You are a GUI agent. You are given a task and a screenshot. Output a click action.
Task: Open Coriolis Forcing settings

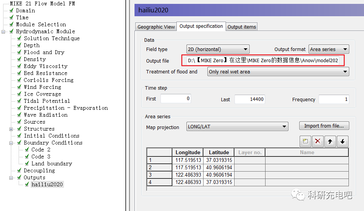[x=48, y=80]
